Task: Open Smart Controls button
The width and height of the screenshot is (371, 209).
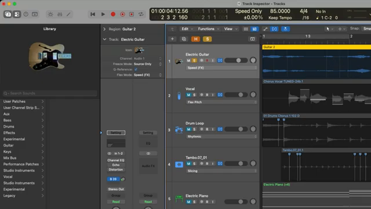Action: [50, 14]
